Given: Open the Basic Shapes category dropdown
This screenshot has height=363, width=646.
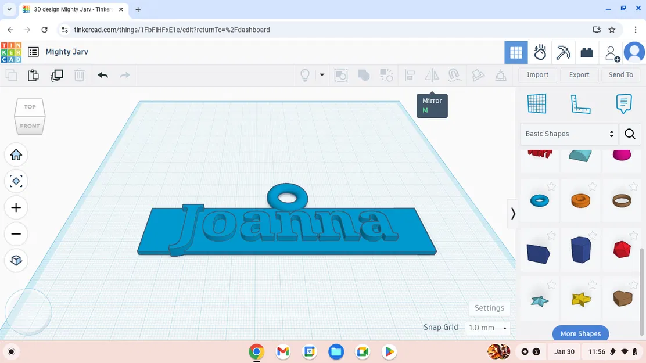Looking at the screenshot, I should (569, 134).
